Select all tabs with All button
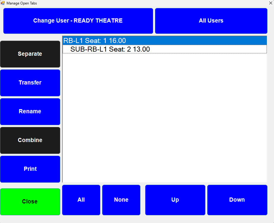Viewport: 274px width, 223px height. (x=81, y=200)
